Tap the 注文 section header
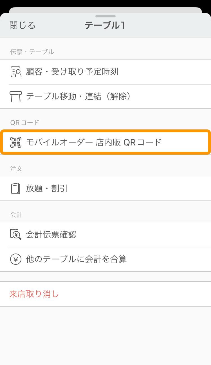 click(16, 168)
